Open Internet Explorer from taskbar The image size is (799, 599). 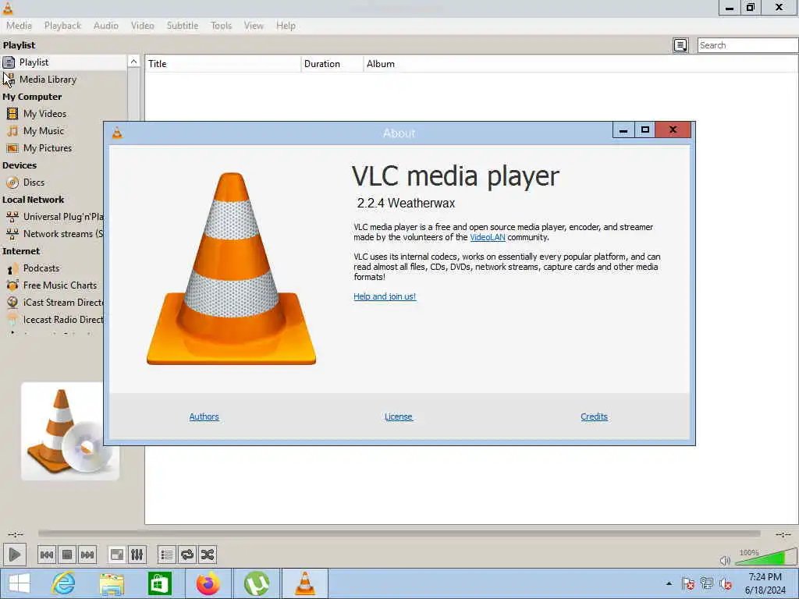click(x=64, y=583)
